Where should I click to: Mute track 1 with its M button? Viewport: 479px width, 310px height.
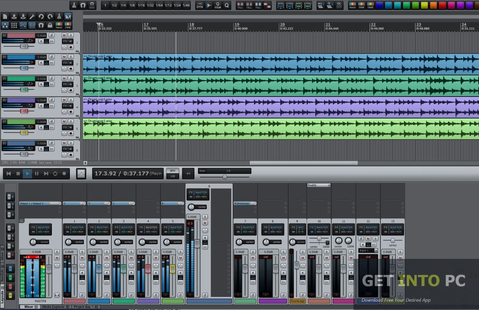tap(64, 35)
